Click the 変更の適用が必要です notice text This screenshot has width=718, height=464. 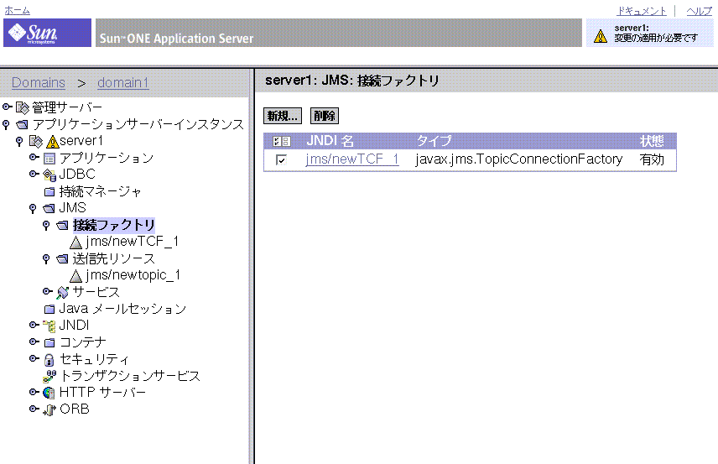[656, 38]
